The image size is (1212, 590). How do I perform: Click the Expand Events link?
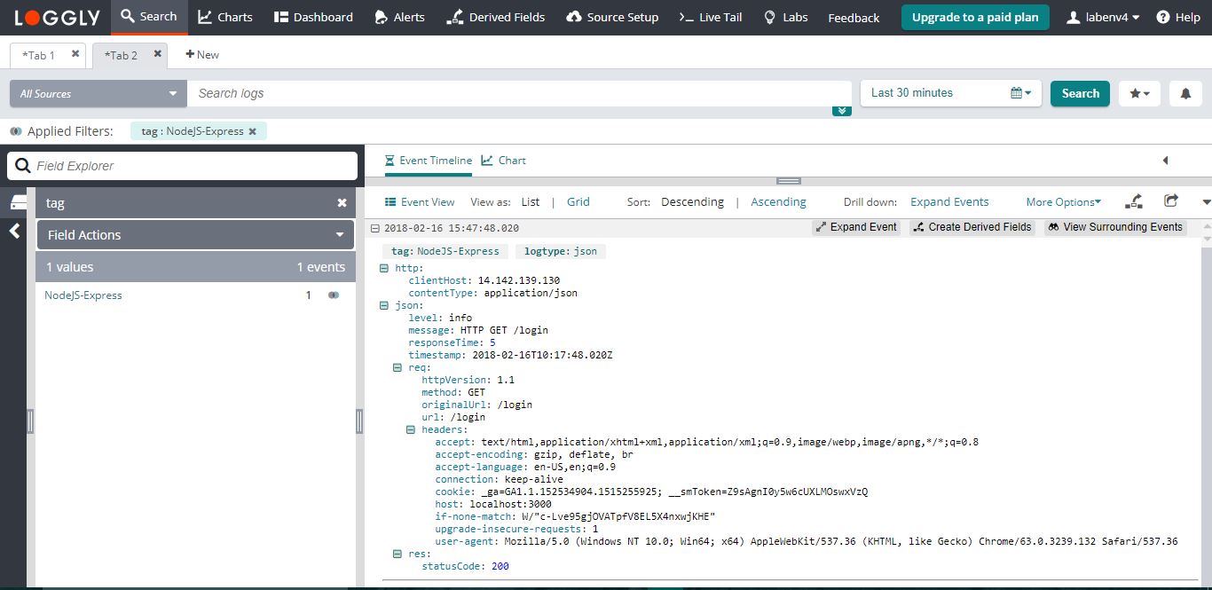(x=948, y=201)
